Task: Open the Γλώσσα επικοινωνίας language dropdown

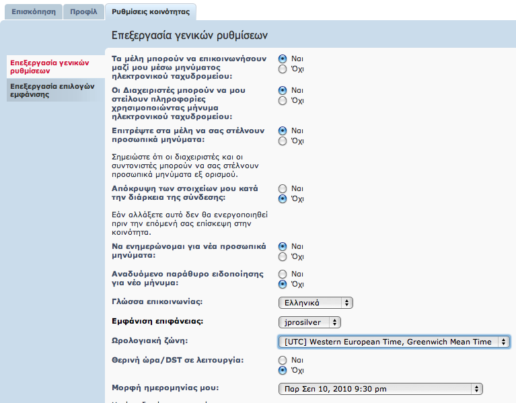Action: click(x=316, y=303)
